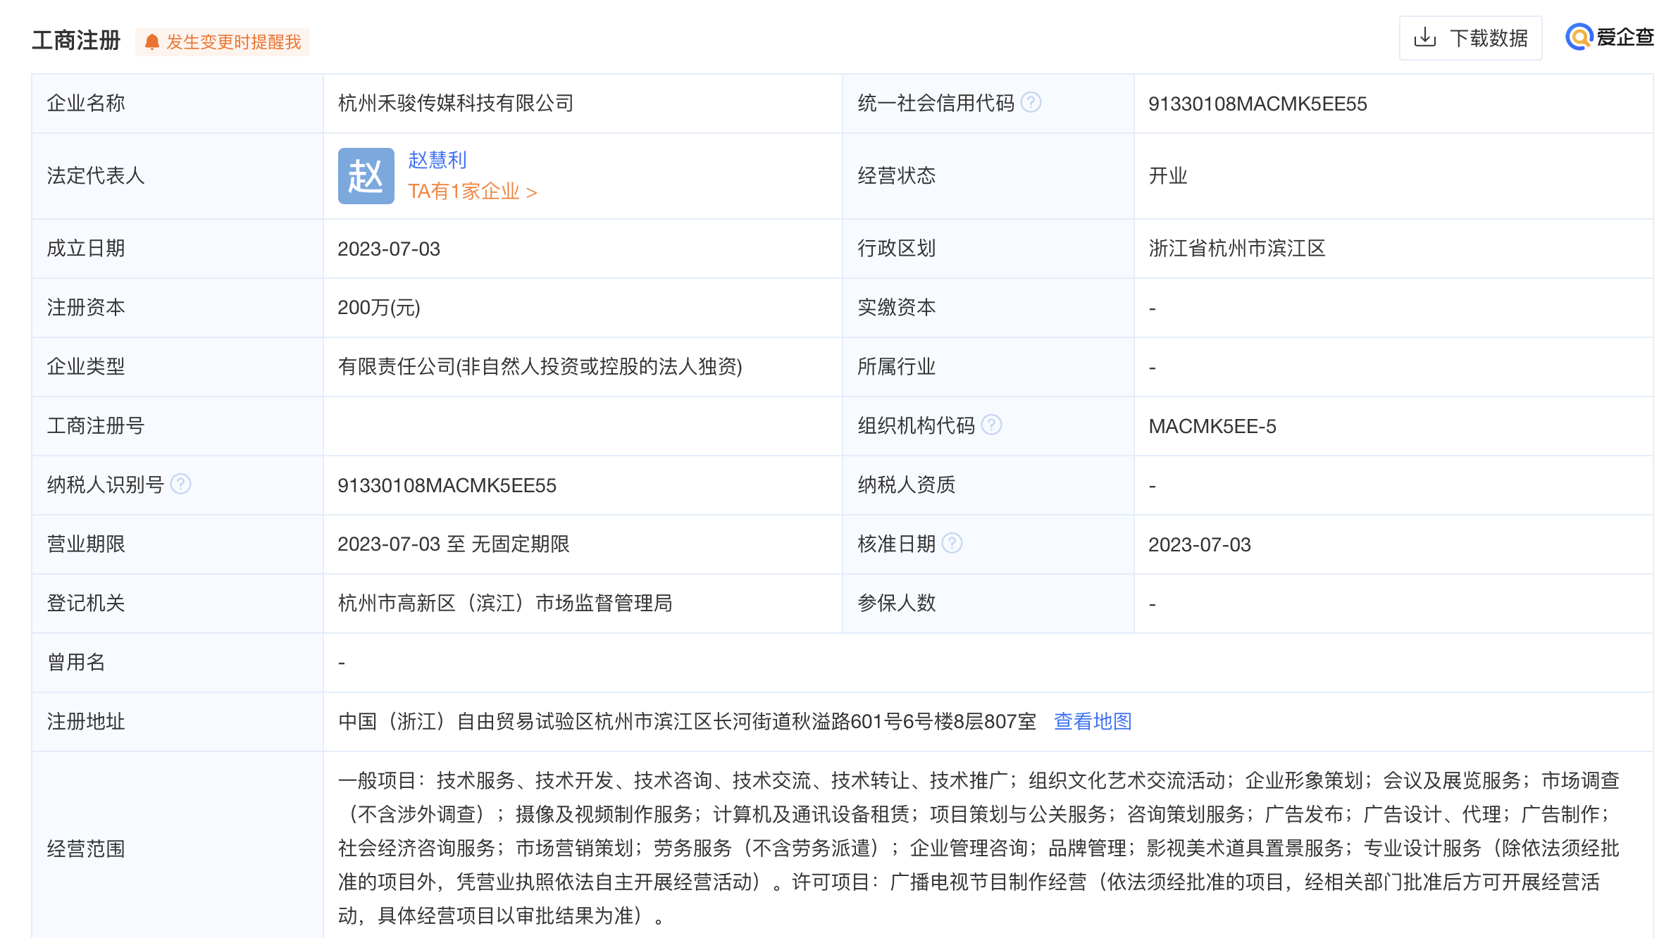Click the 经营范围 description text
1671x938 pixels.
pos(978,848)
